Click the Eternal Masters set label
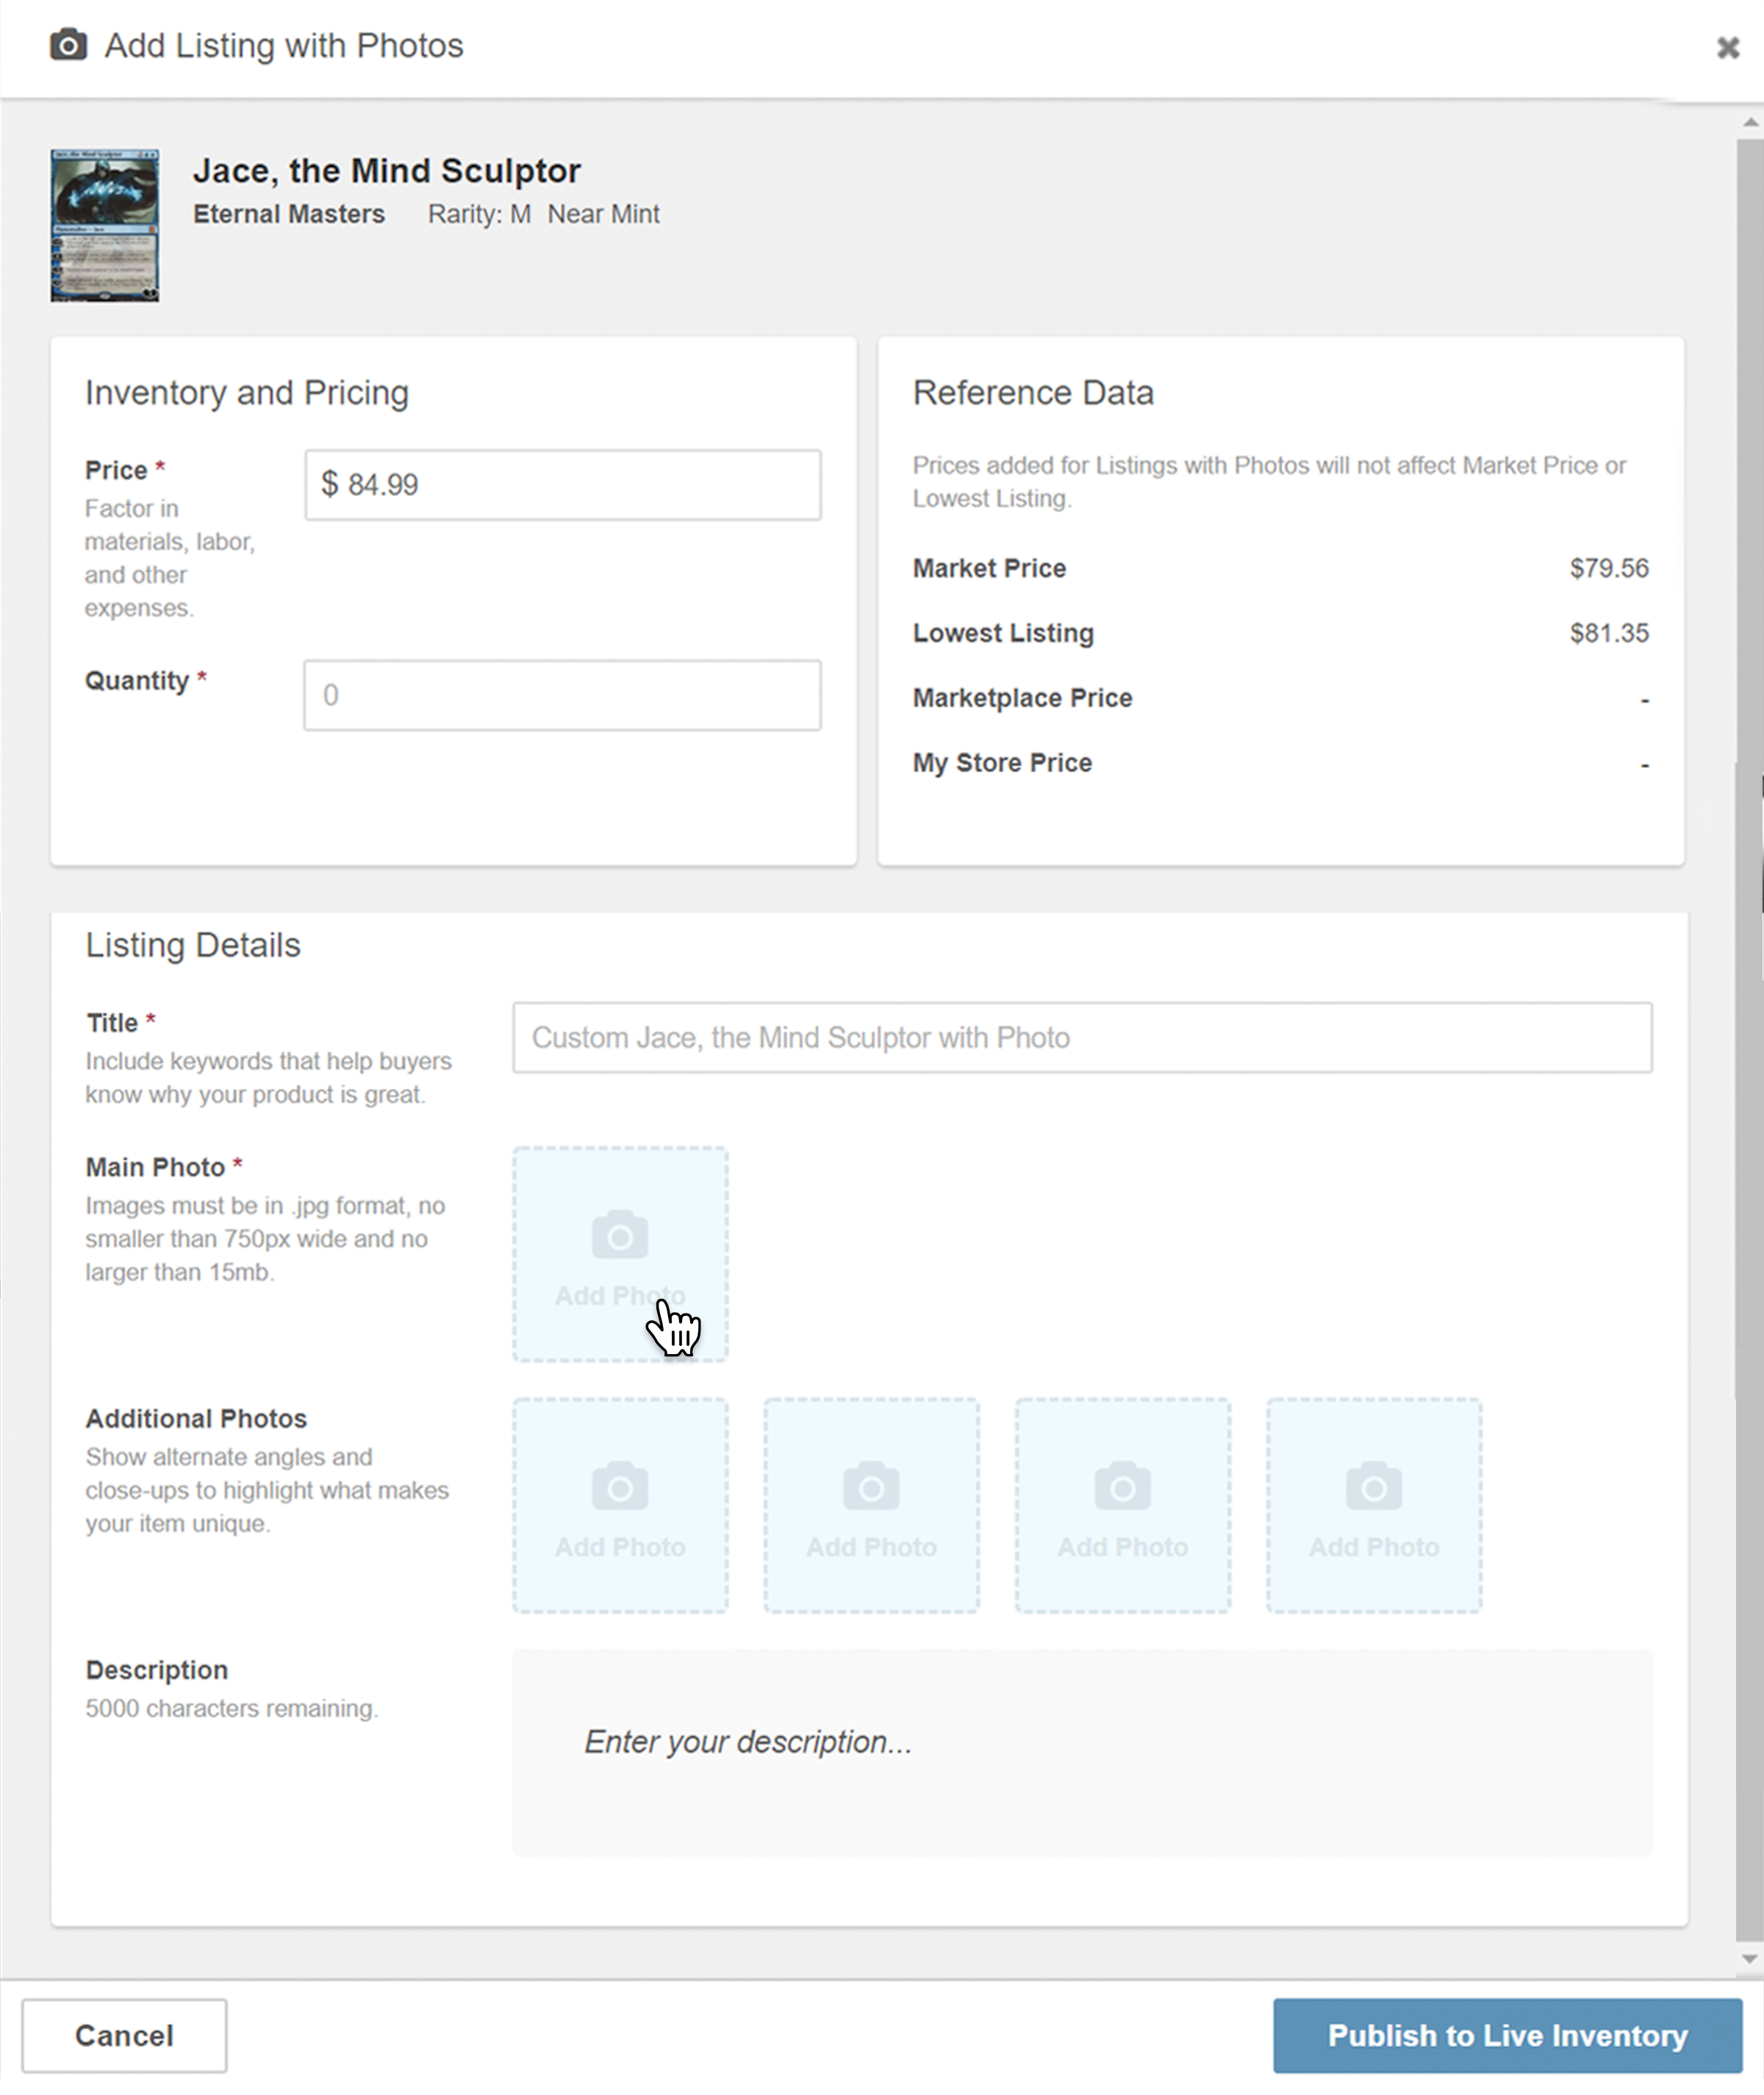1764x2095 pixels. coord(289,214)
